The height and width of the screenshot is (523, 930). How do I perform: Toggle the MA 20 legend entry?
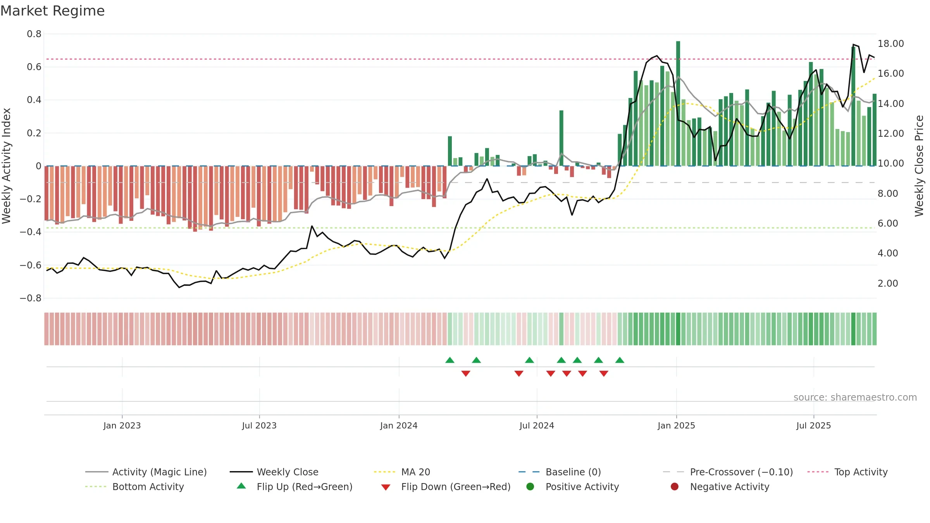pyautogui.click(x=402, y=472)
